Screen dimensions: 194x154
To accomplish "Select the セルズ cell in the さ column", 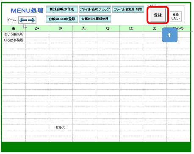I will coord(61,127).
